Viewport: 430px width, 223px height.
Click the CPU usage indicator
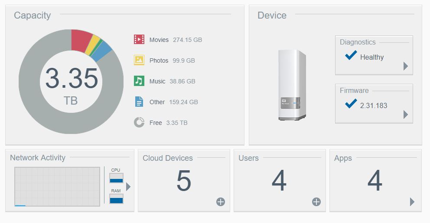[116, 178]
